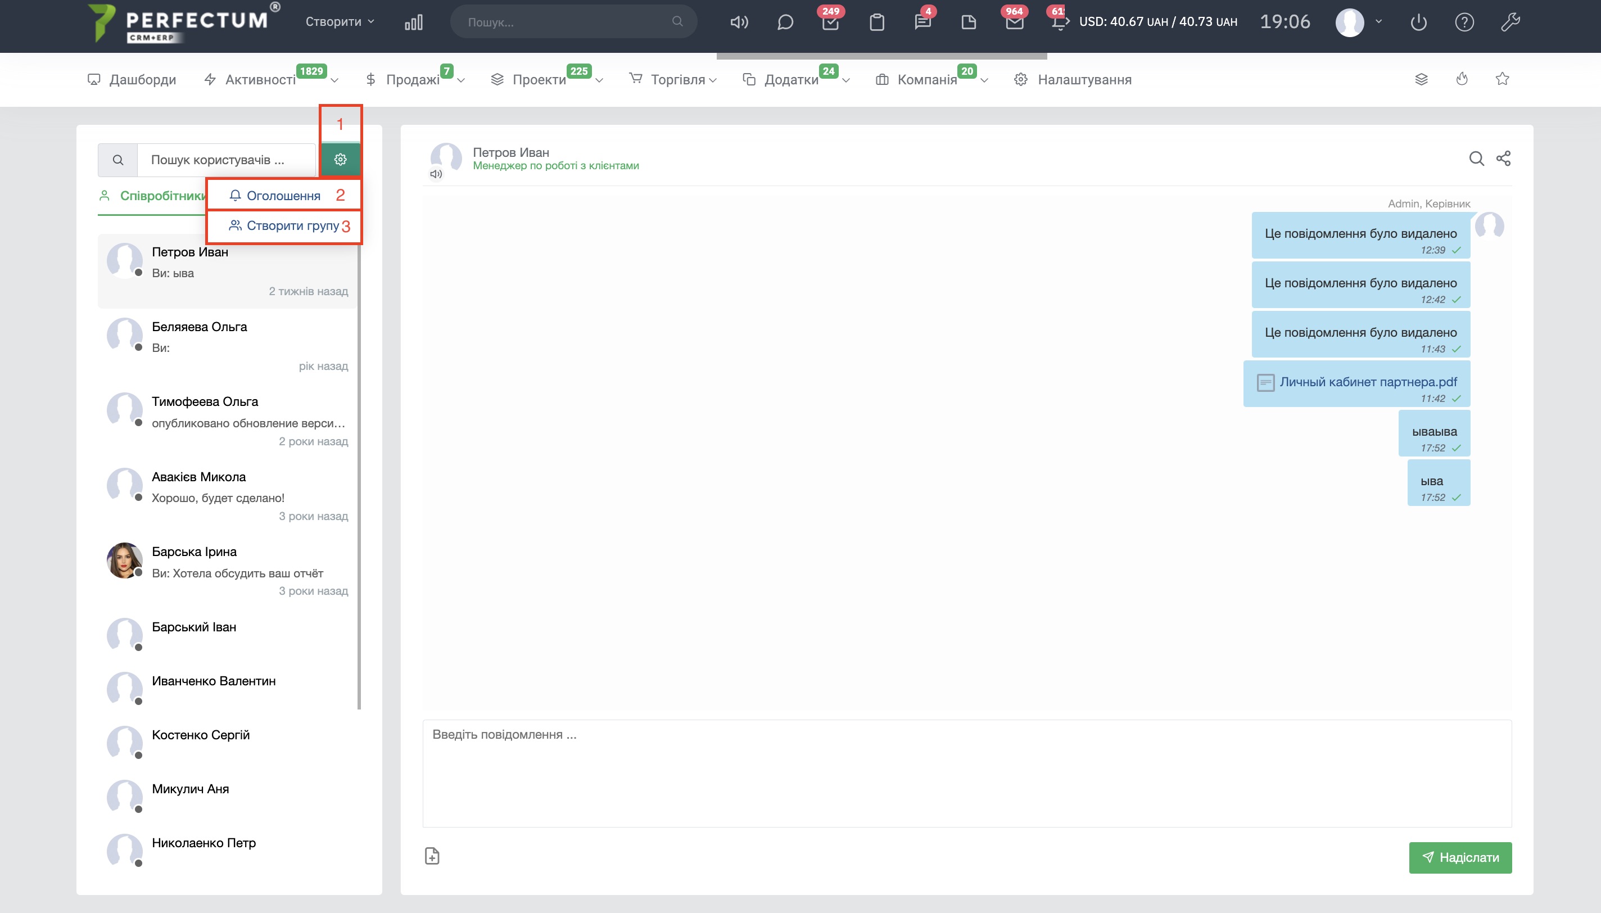This screenshot has height=913, width=1601.
Task: Choose Створити групу menu option
Action: tap(292, 226)
